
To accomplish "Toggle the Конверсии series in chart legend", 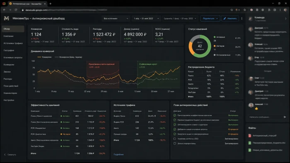I will (x=44, y=57).
